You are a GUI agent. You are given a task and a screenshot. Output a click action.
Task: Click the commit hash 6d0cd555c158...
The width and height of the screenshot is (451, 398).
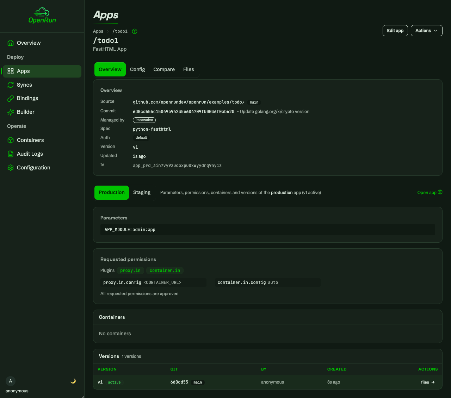pyautogui.click(x=184, y=112)
